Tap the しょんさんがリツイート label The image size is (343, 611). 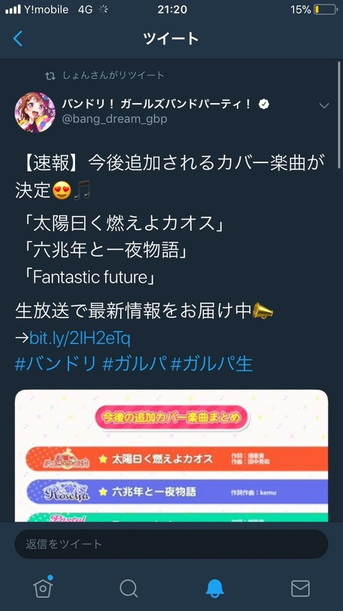coord(114,75)
